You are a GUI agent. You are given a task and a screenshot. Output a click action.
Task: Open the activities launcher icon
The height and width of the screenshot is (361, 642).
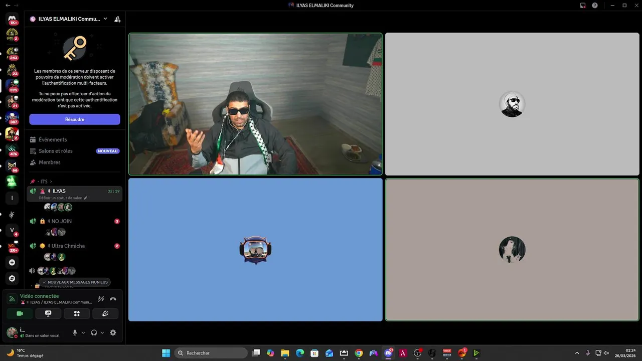click(x=77, y=313)
